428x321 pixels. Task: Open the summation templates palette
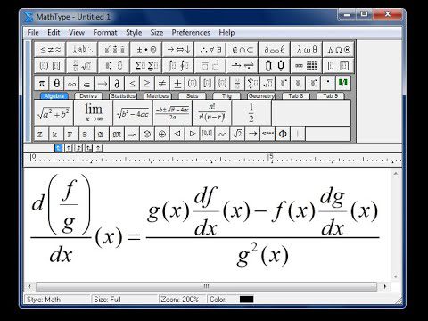click(x=146, y=66)
